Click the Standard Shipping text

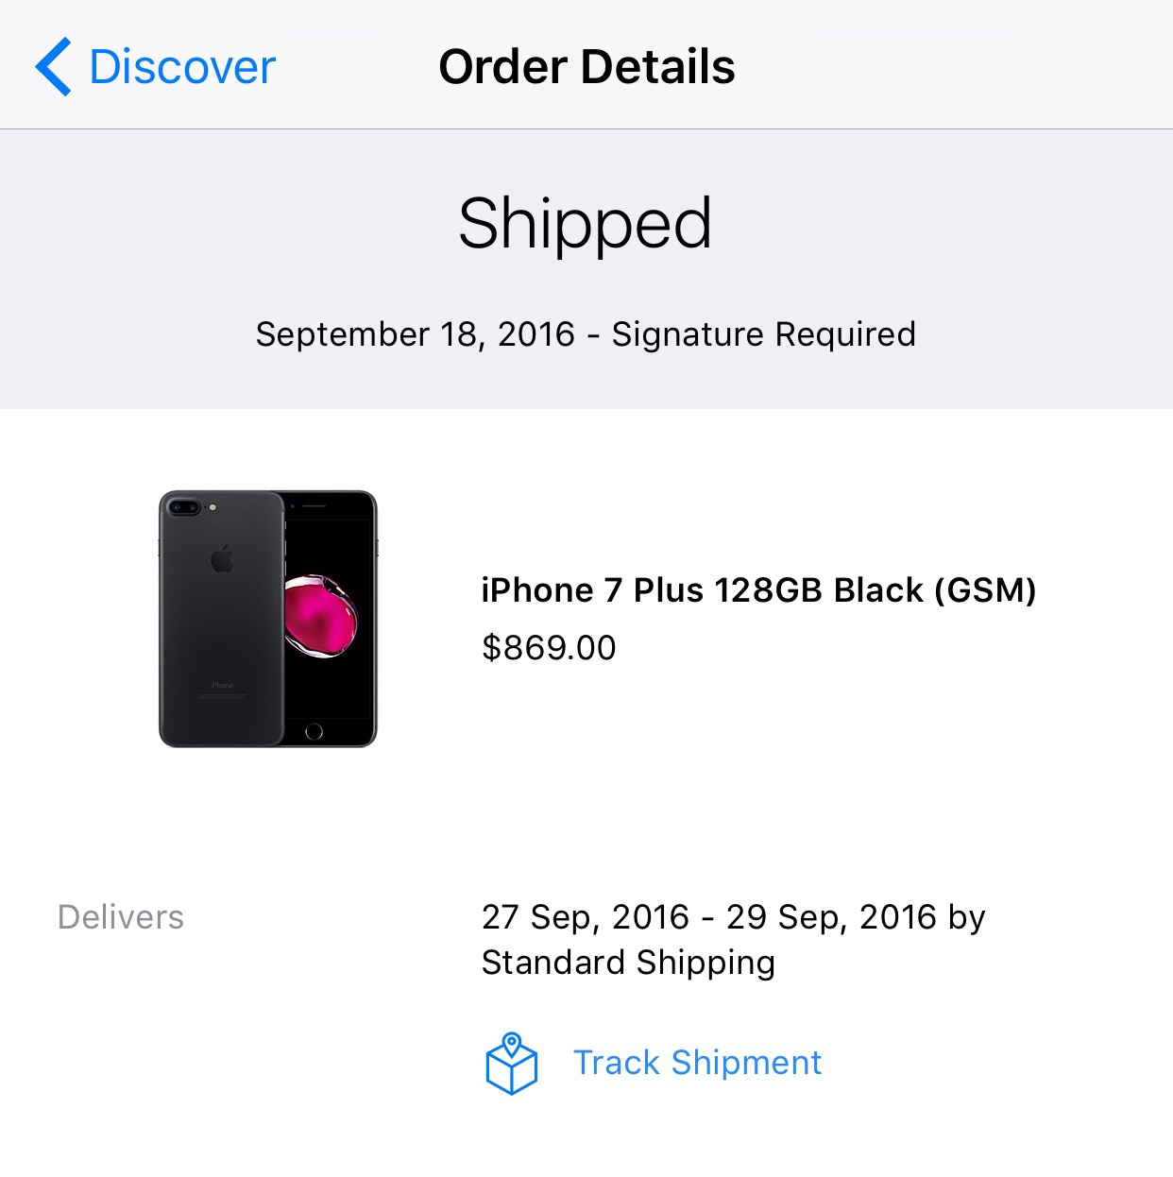[x=628, y=963]
